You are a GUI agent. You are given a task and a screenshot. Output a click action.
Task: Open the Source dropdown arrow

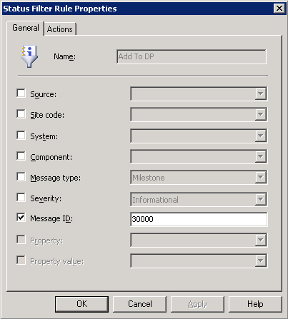pos(261,93)
